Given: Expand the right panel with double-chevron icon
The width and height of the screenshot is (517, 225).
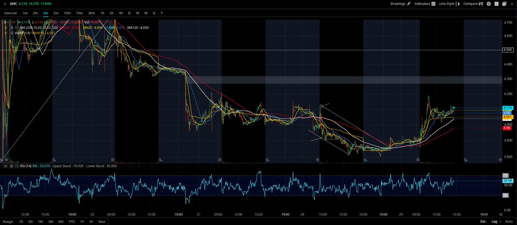Looking at the screenshot, I should coord(512,4).
